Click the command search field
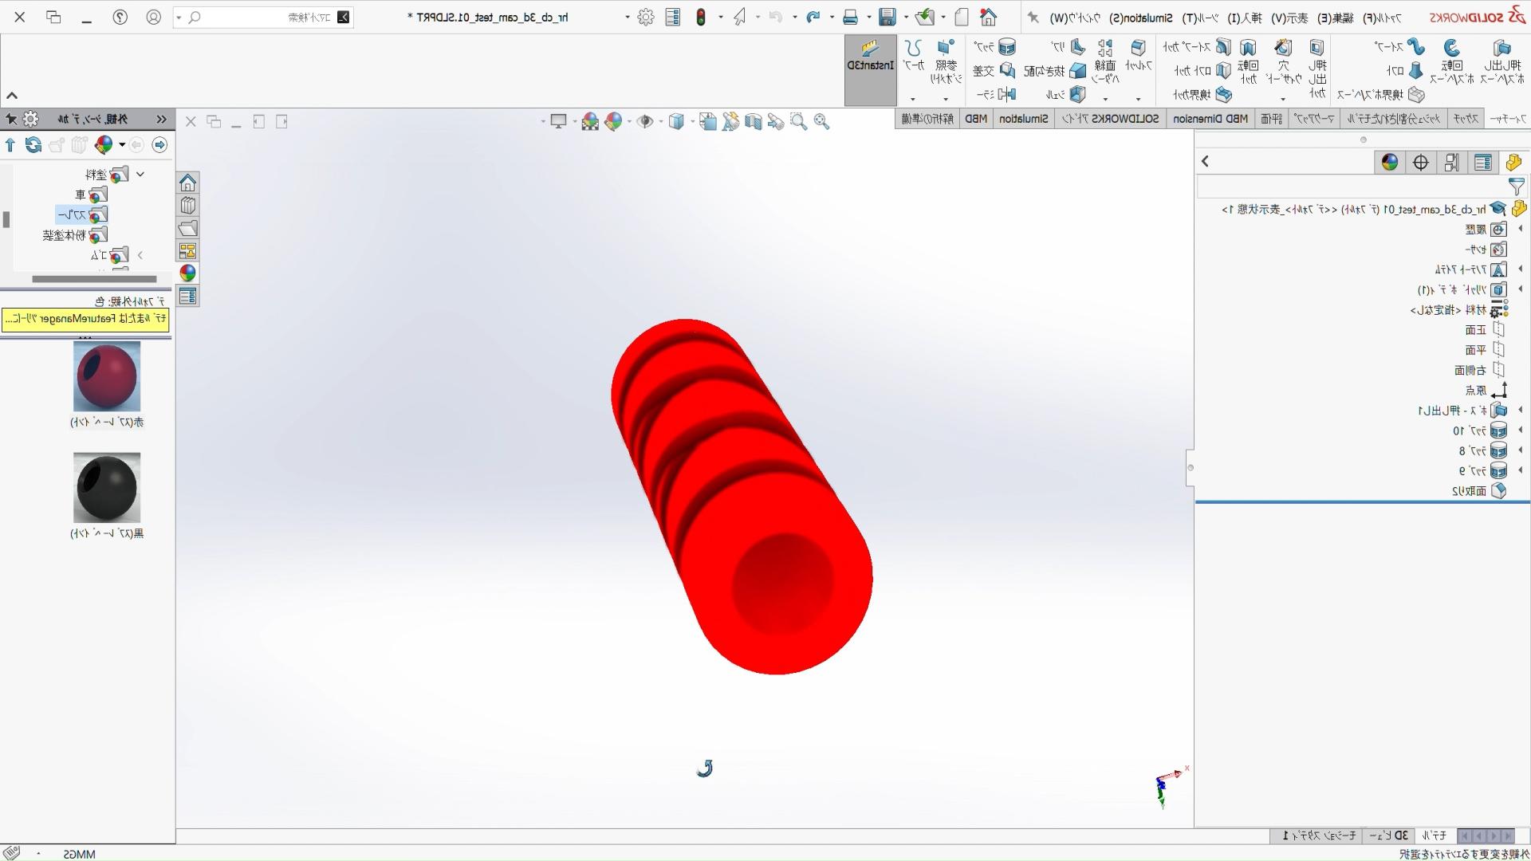The image size is (1531, 861). (263, 18)
